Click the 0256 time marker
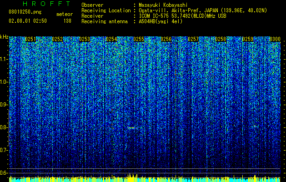The width and height of the screenshot is (286, 182). 166,39
